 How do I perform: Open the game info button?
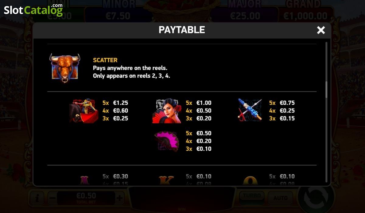[37, 198]
